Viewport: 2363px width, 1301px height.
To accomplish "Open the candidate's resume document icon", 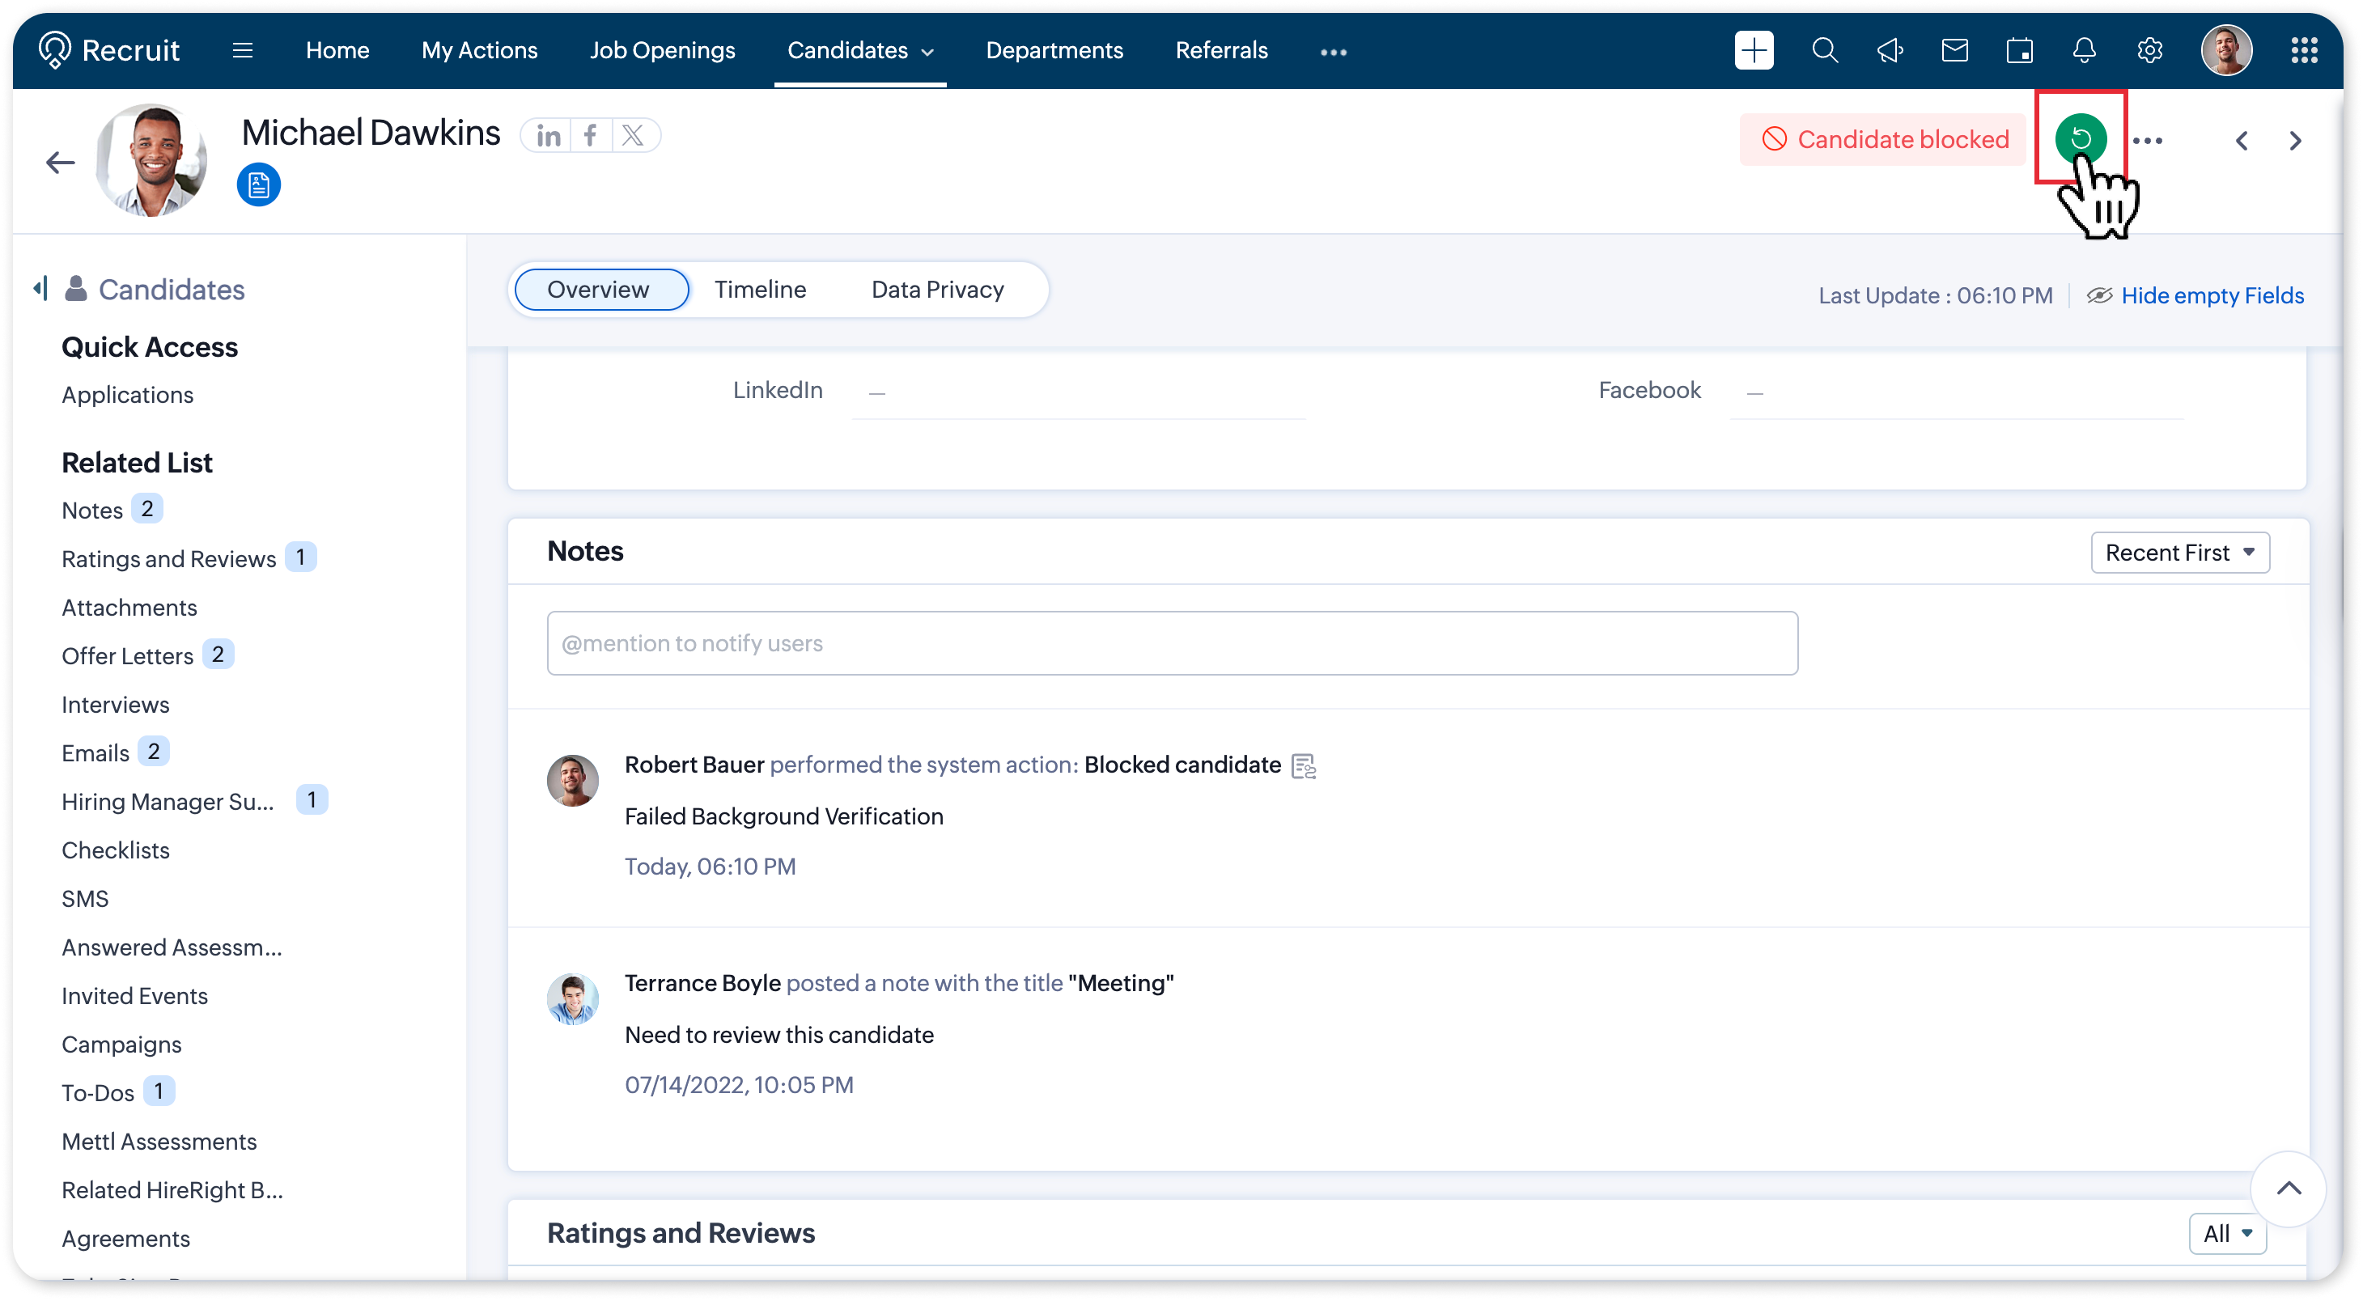I will (259, 185).
